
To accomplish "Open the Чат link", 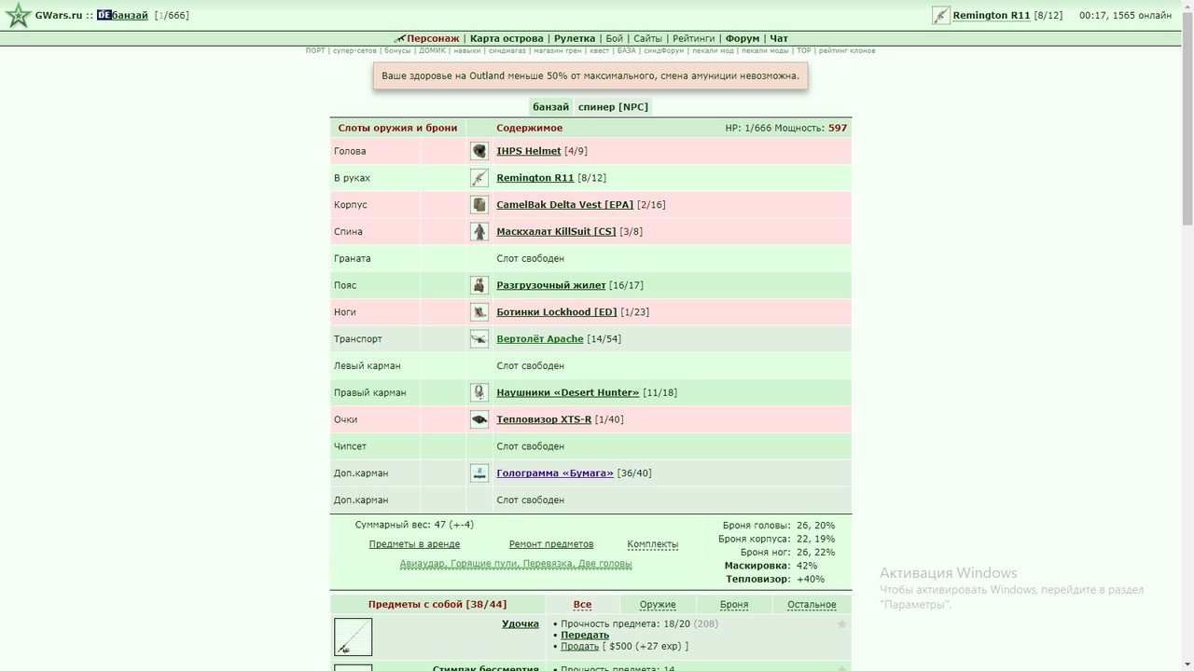I will [779, 39].
